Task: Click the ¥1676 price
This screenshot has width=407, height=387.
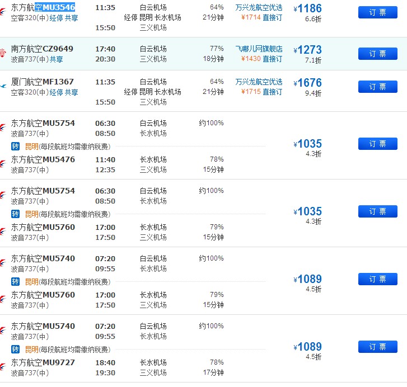Action: pyautogui.click(x=307, y=83)
